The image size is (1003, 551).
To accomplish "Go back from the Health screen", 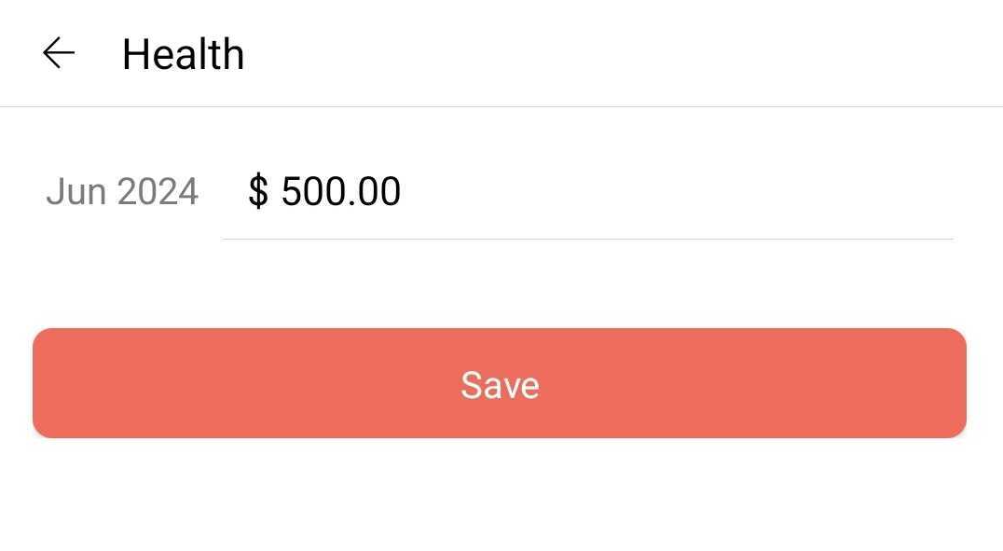I will pyautogui.click(x=58, y=54).
